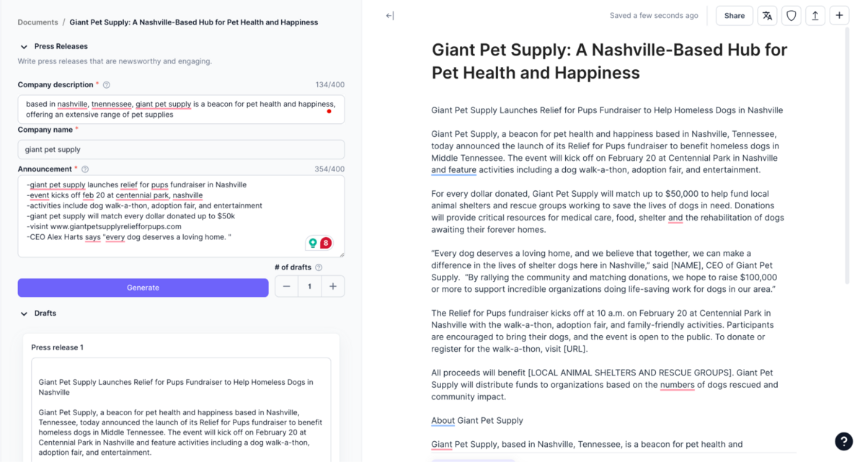Viewport: 865px width, 462px height.
Task: Decrease the number of drafts
Action: pos(286,285)
